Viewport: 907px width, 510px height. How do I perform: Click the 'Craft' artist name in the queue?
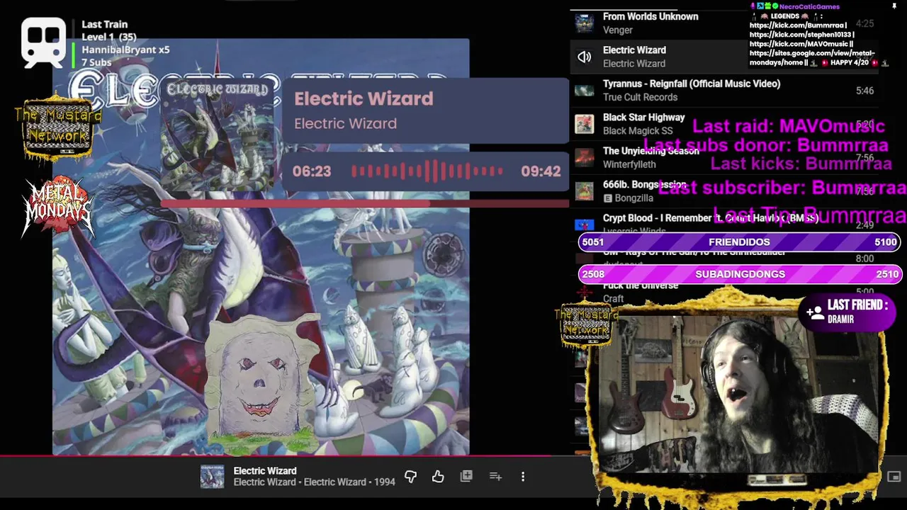click(614, 299)
